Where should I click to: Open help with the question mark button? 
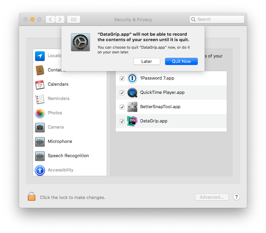236,197
